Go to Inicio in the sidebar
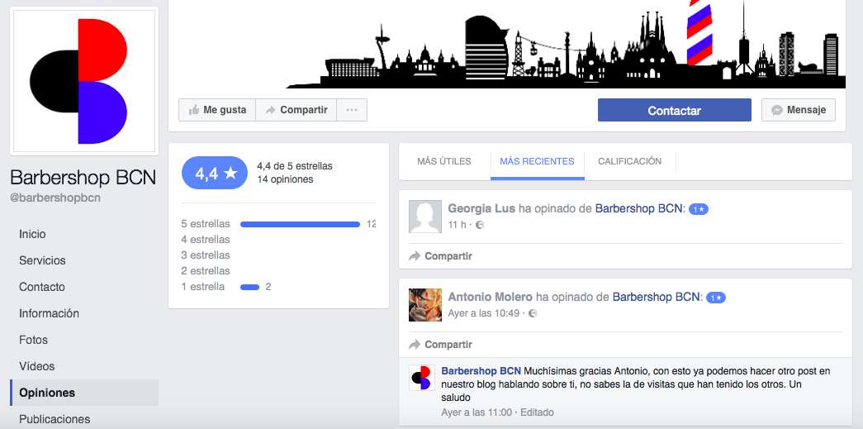This screenshot has height=429, width=863. point(32,234)
